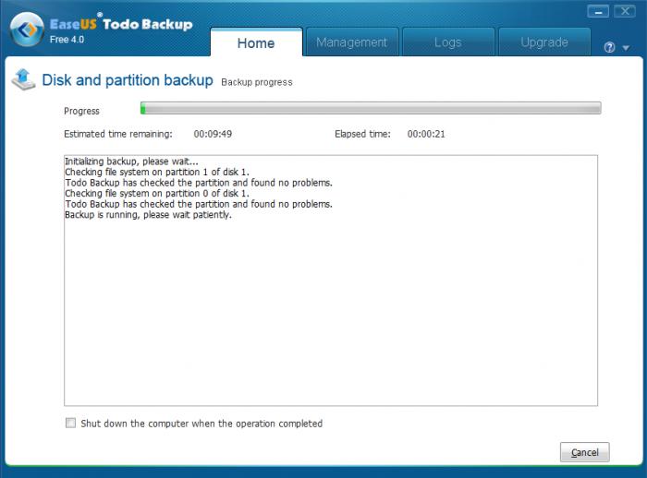Image resolution: width=647 pixels, height=478 pixels.
Task: Click the 'Free 4.0' version label
Action: (x=67, y=40)
